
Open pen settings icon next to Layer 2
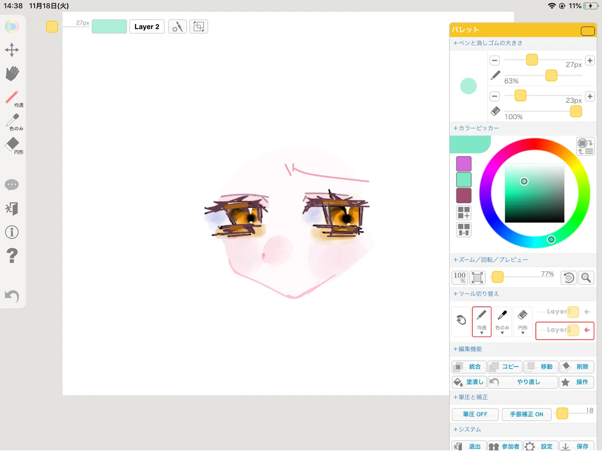pyautogui.click(x=178, y=26)
